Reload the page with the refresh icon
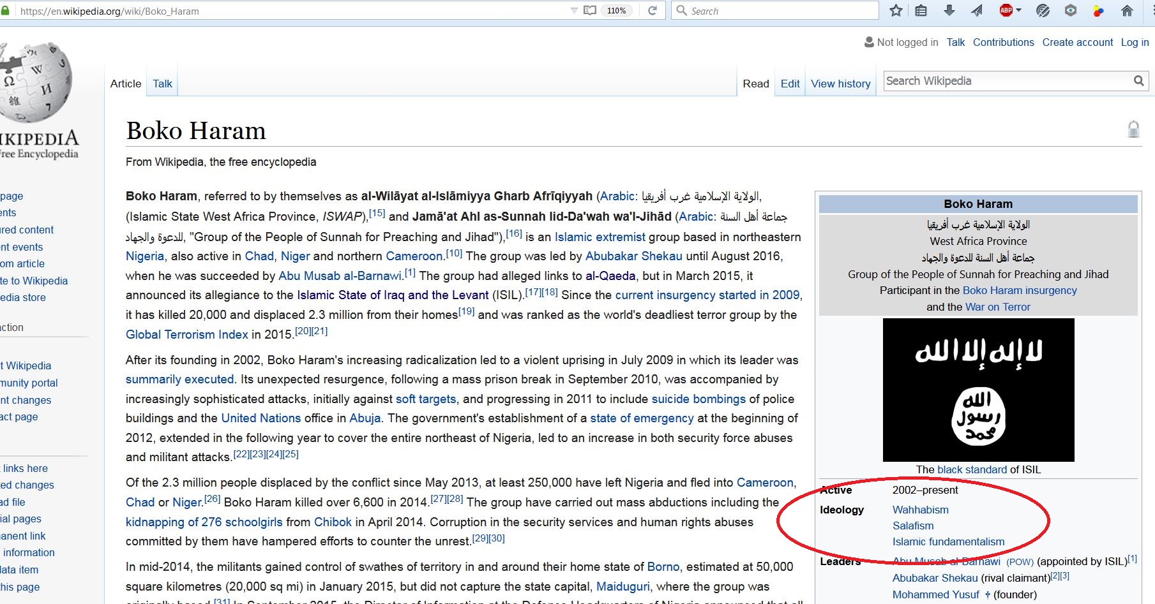 [652, 11]
